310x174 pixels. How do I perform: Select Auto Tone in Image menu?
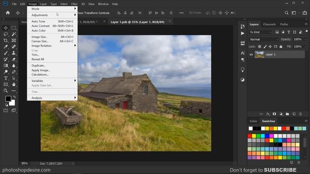click(52, 21)
